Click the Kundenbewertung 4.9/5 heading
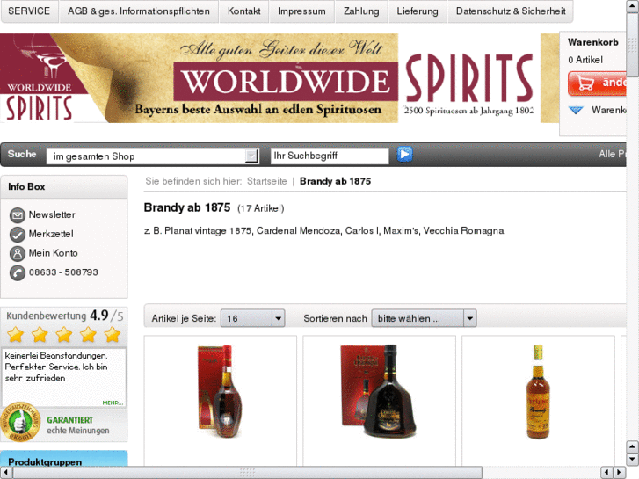Screen dimensions: 639x479 pyautogui.click(x=65, y=316)
